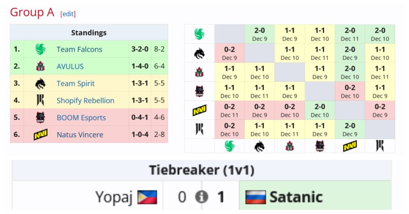Click the Satanic player name
The height and width of the screenshot is (214, 409).
pyautogui.click(x=296, y=197)
